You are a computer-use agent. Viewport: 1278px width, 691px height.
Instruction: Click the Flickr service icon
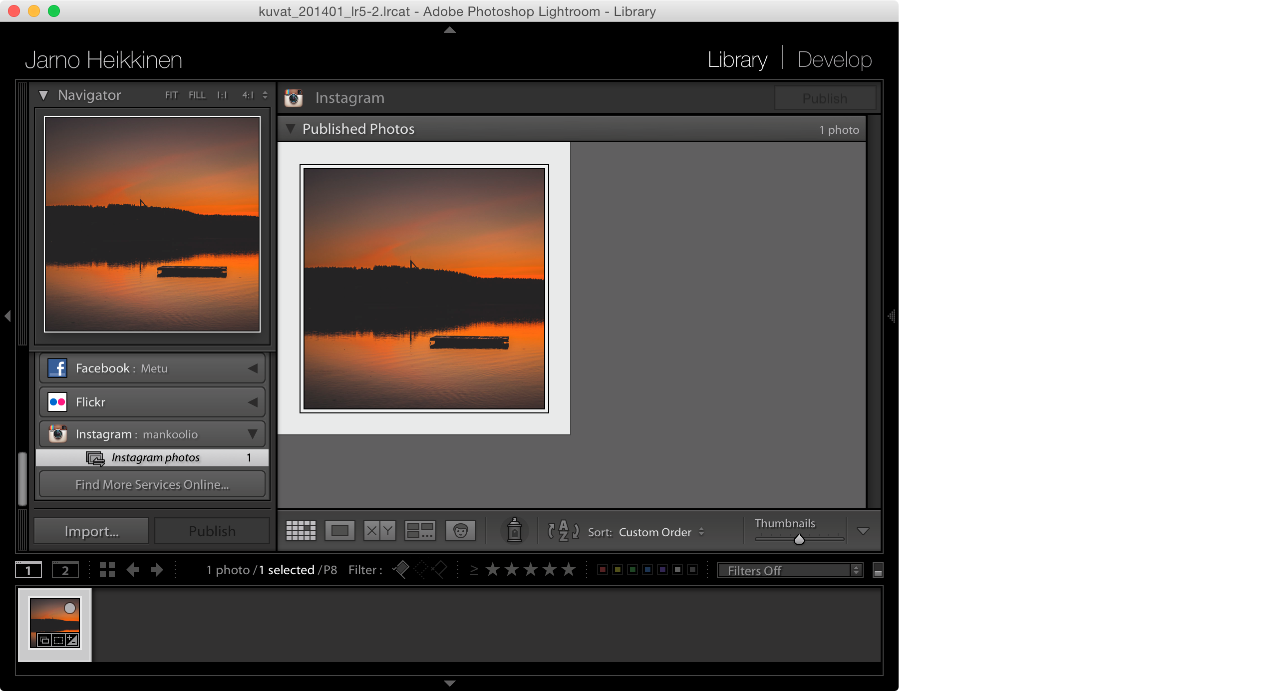tap(57, 402)
